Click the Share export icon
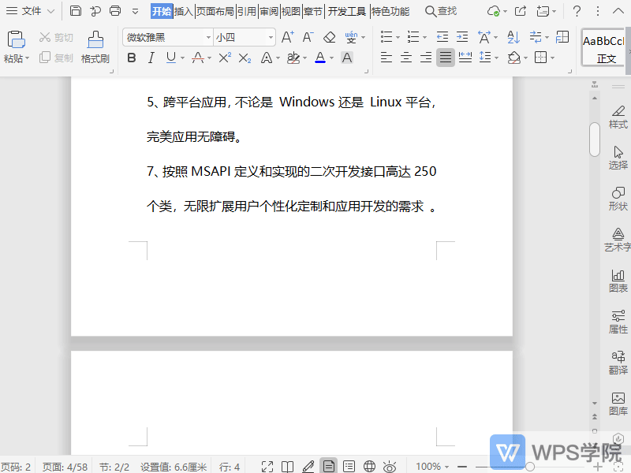The image size is (631, 473). [x=521, y=11]
